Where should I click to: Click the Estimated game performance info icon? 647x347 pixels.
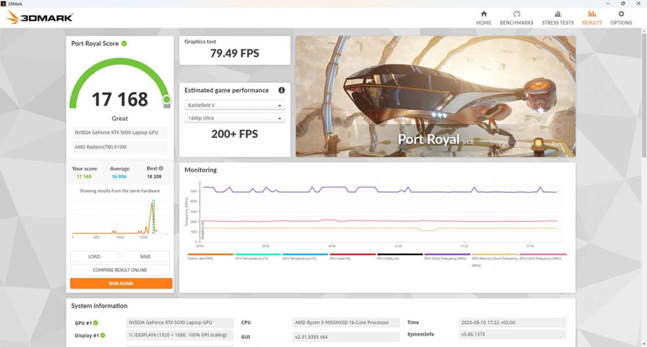click(x=282, y=90)
